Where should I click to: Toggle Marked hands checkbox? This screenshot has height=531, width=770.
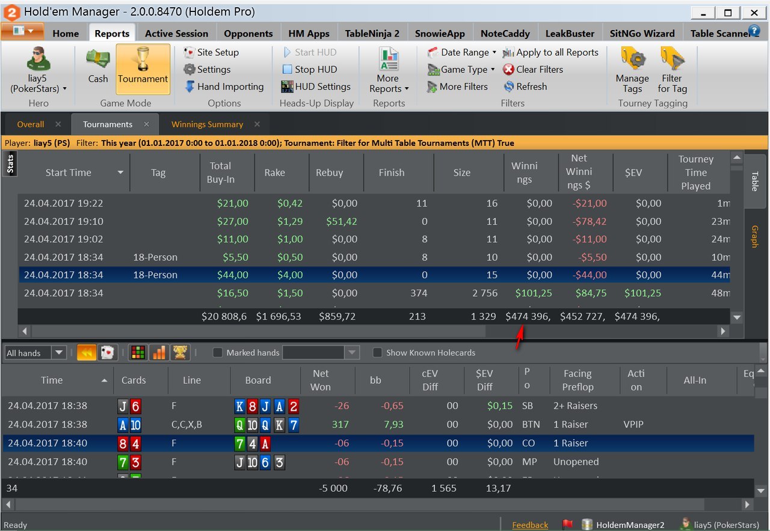218,353
